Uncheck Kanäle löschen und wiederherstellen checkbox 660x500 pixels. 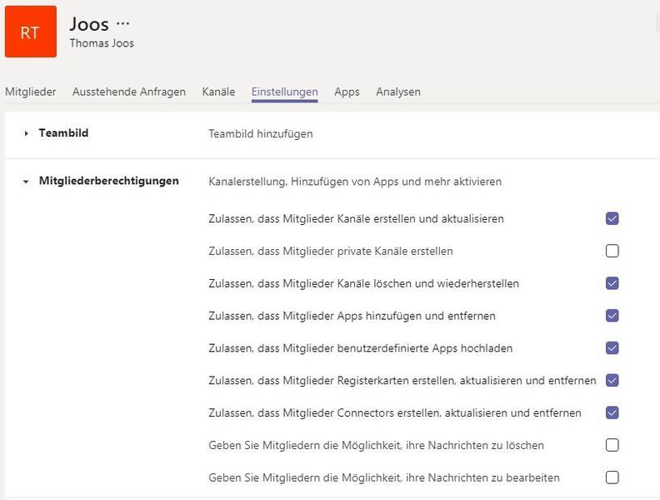(612, 283)
